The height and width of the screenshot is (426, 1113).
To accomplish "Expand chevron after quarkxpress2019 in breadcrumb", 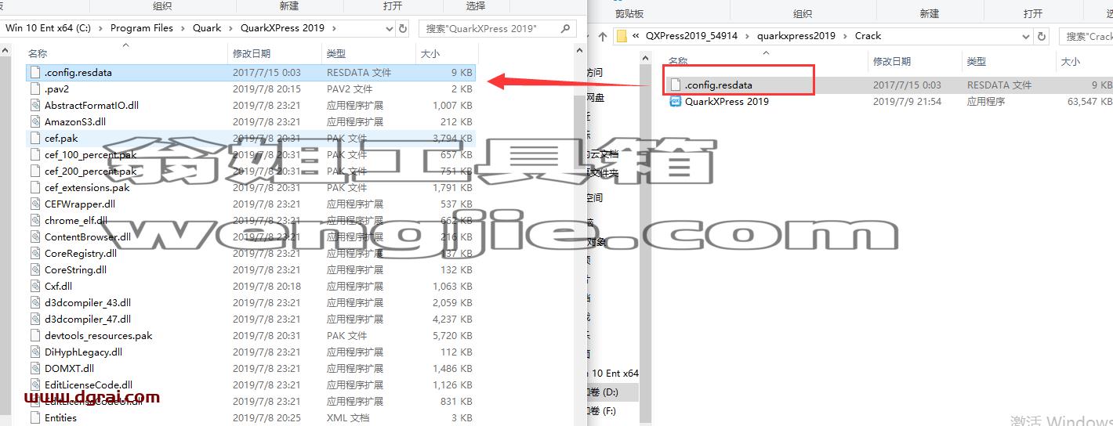I will (x=845, y=36).
